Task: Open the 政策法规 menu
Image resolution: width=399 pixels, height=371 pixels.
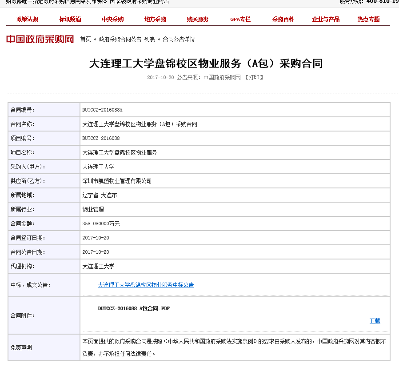Action: click(x=27, y=19)
